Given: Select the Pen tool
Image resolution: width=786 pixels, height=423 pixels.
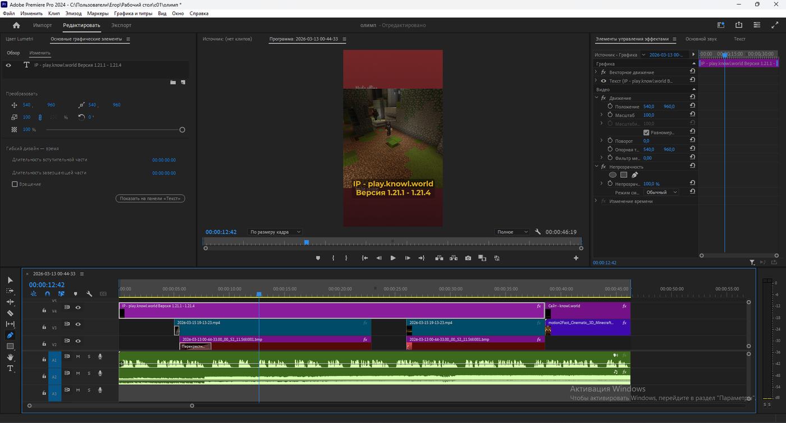Looking at the screenshot, I should click(10, 335).
